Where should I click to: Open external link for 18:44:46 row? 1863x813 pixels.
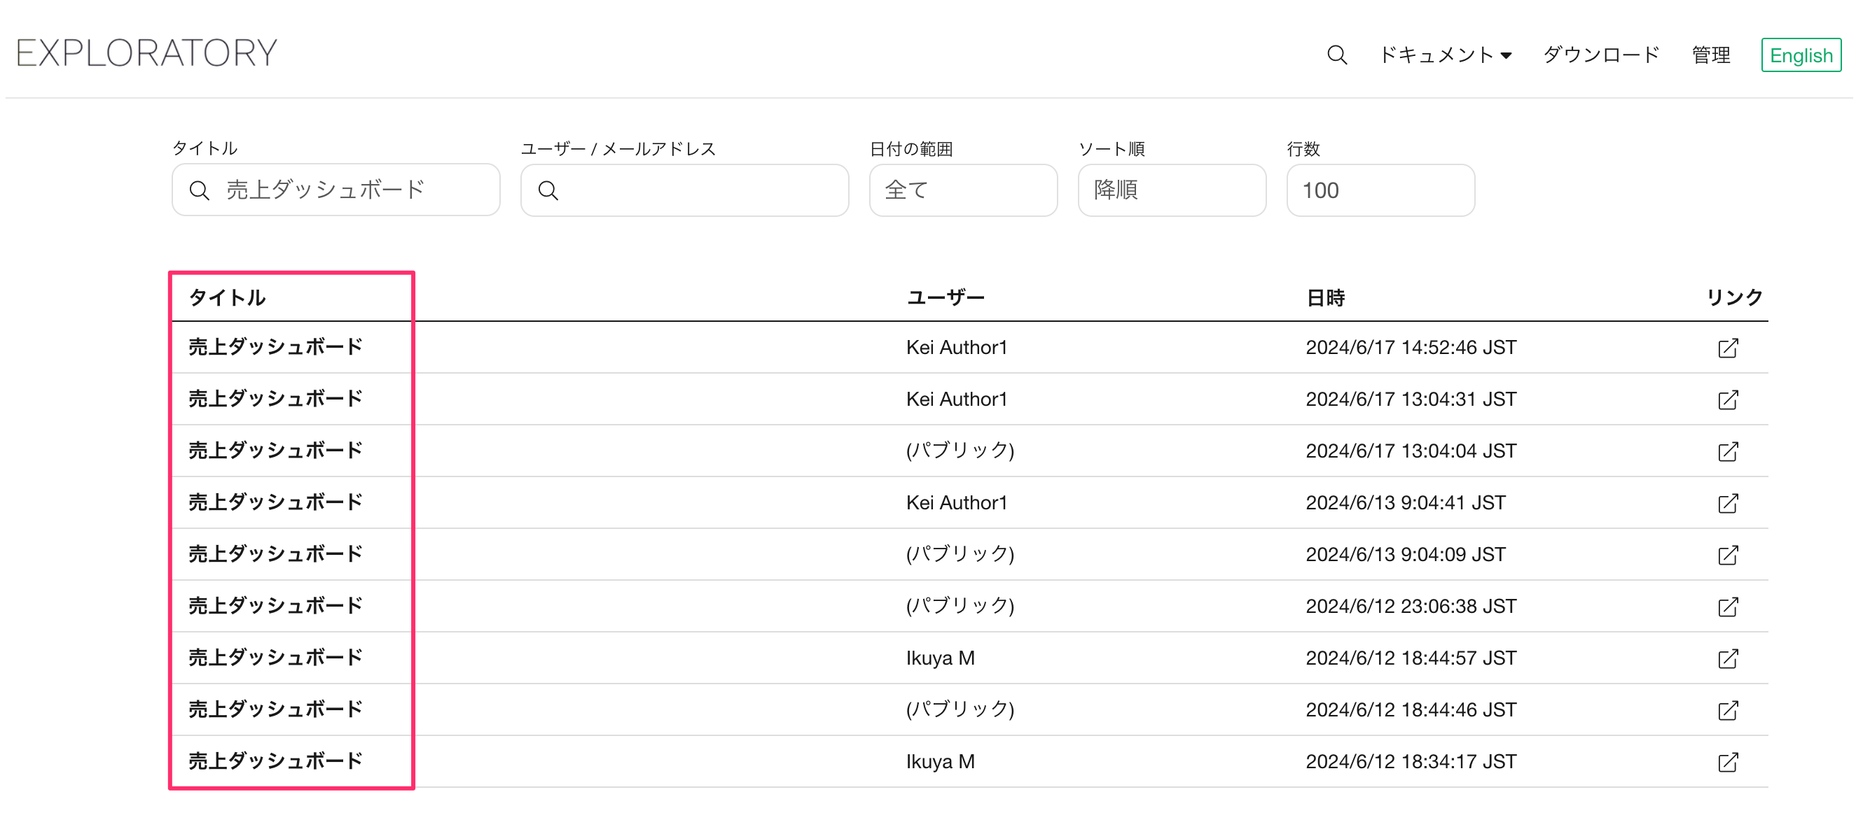[1728, 710]
